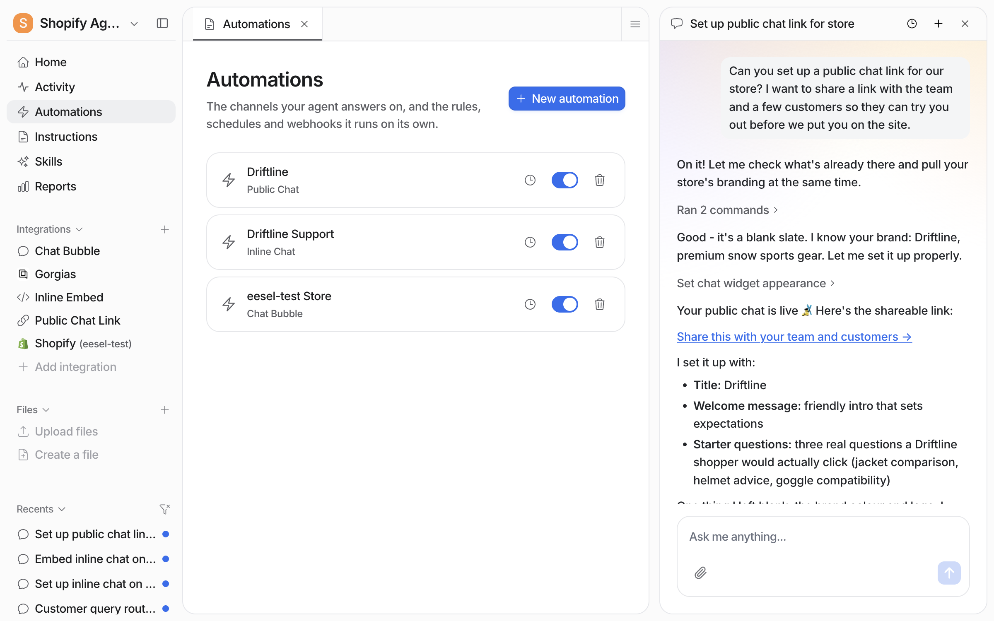The width and height of the screenshot is (994, 621).
Task: Go to Home in sidebar
Action: (91, 62)
